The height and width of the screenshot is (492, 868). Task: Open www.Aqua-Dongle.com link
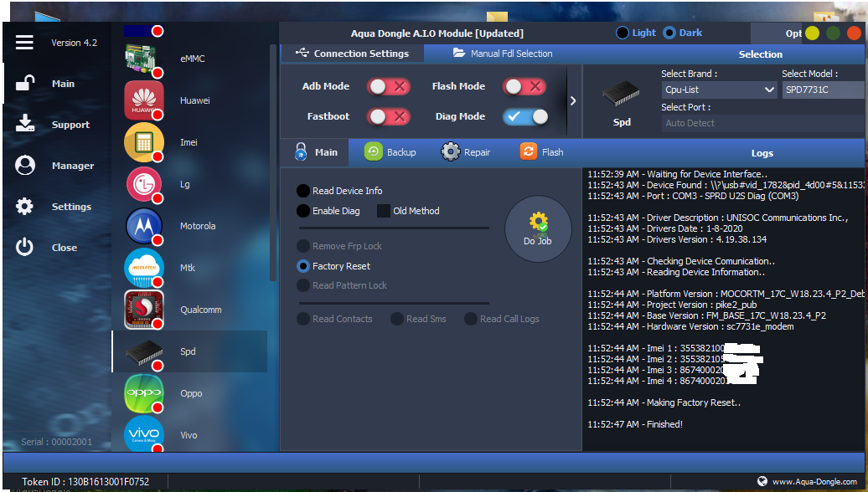(x=815, y=481)
